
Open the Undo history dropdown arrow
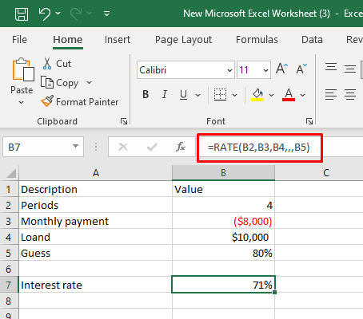click(x=58, y=13)
